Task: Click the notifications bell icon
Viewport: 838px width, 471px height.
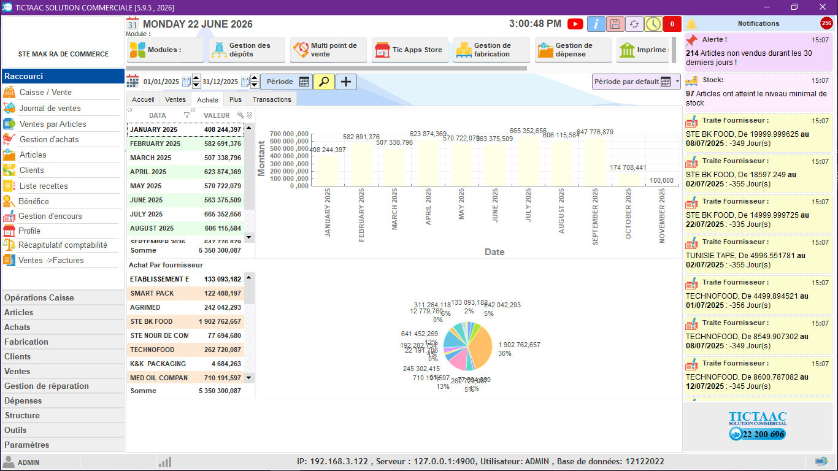Action: click(x=691, y=24)
